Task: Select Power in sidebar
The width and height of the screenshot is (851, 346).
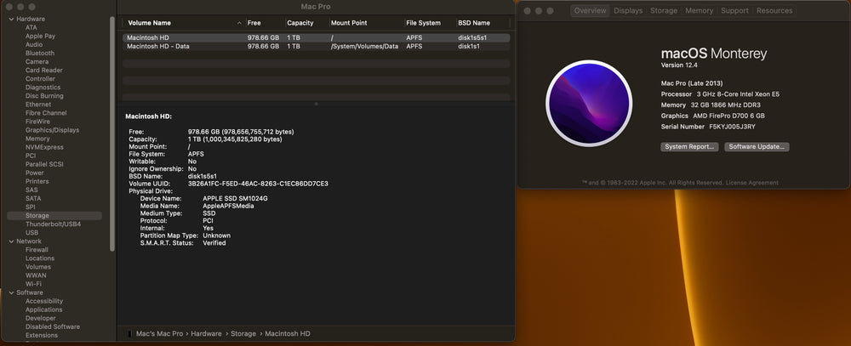Action: tap(35, 173)
